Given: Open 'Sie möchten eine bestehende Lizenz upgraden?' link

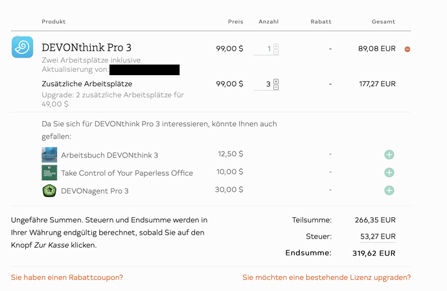Looking at the screenshot, I should pyautogui.click(x=327, y=277).
